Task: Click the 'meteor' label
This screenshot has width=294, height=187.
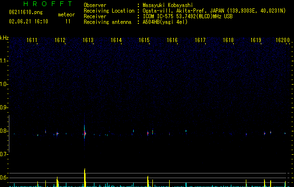Action: (66, 14)
